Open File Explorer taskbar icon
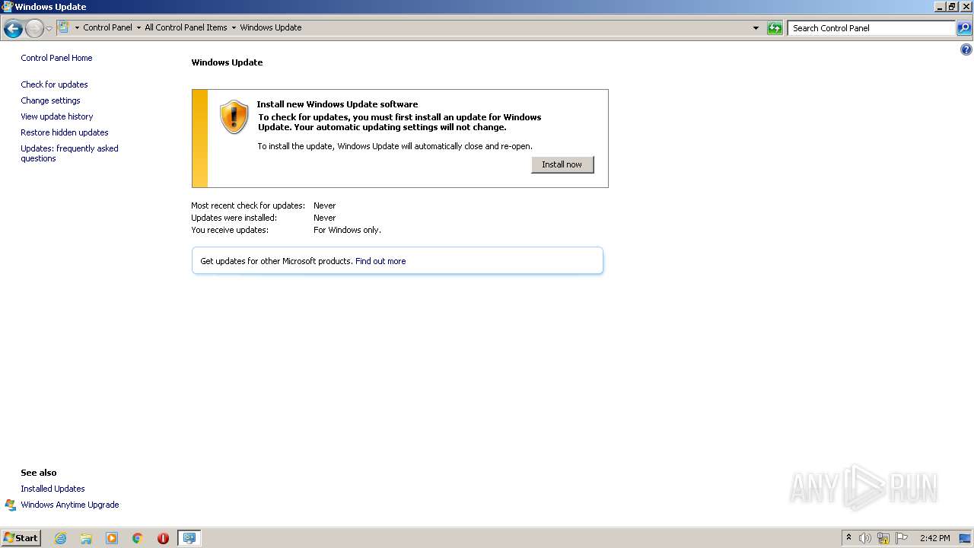The image size is (974, 548). [x=86, y=538]
